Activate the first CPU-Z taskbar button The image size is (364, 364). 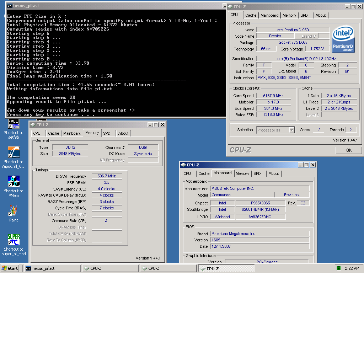pyautogui.click(x=110, y=268)
